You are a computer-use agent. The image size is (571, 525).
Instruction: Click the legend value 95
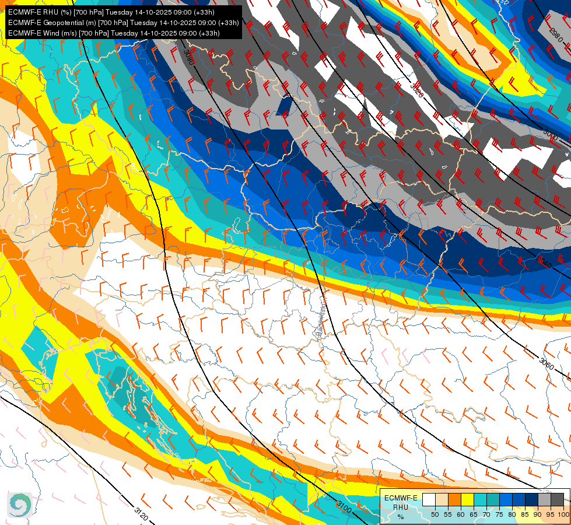[x=551, y=514]
